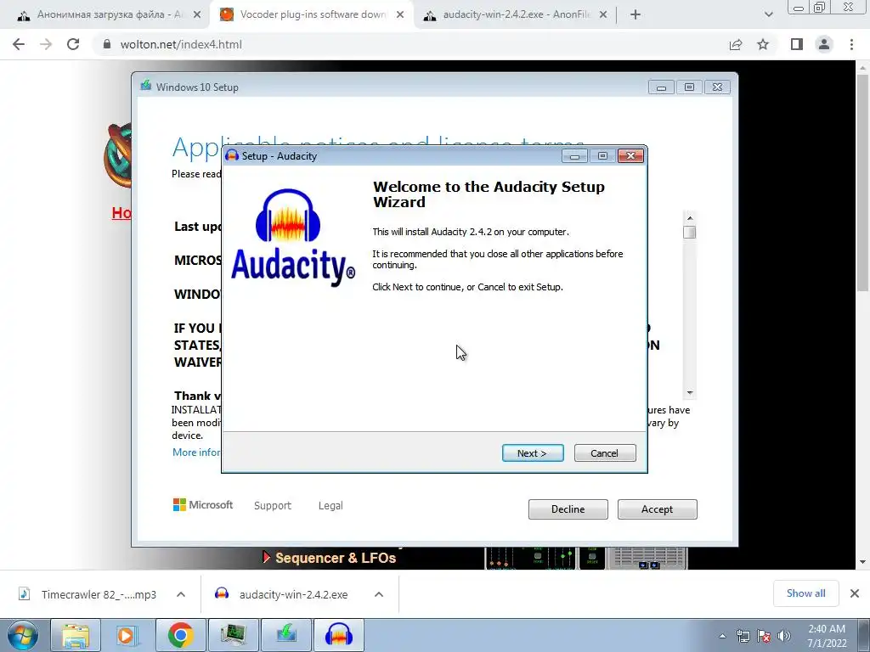Viewport: 870px width, 652px height.
Task: Close the Windows 10 Setup window
Action: 717,87
